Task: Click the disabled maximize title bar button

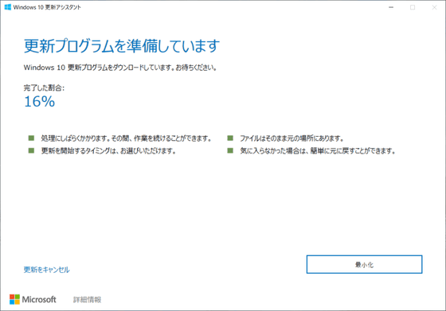Action: click(413, 7)
